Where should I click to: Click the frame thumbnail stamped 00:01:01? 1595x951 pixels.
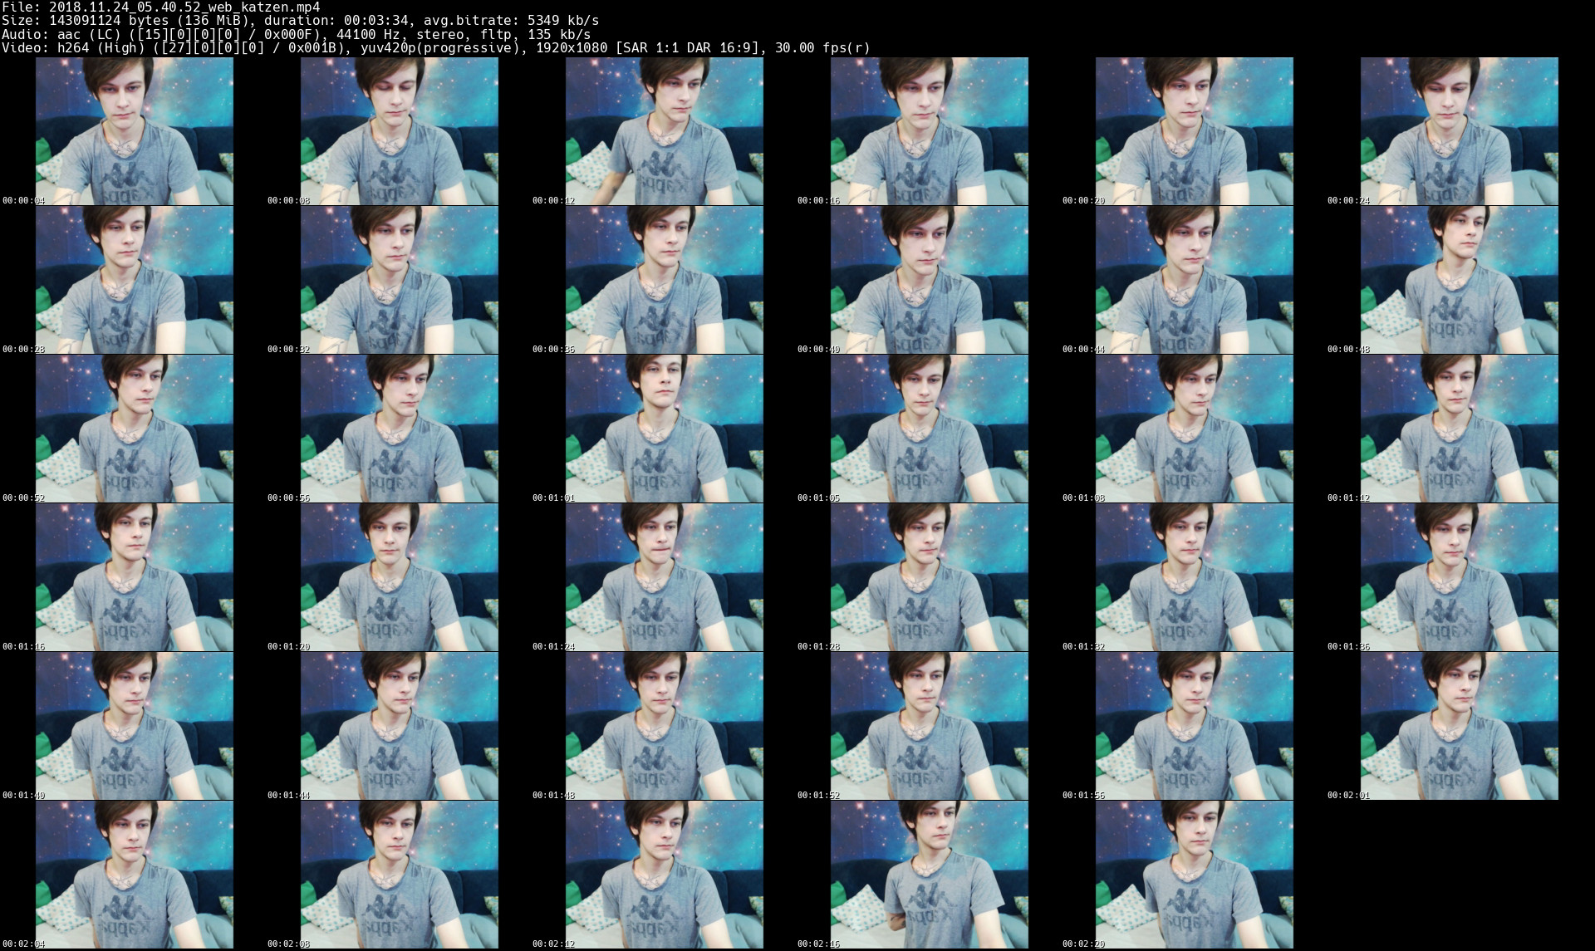(665, 429)
